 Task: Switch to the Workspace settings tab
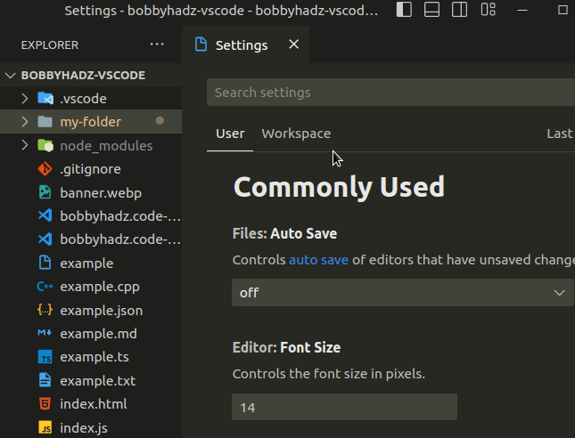click(296, 134)
